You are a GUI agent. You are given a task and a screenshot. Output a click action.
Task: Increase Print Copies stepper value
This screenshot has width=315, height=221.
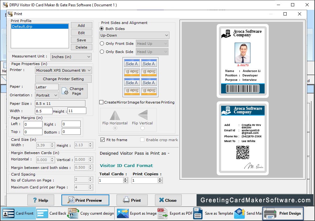(x=160, y=179)
